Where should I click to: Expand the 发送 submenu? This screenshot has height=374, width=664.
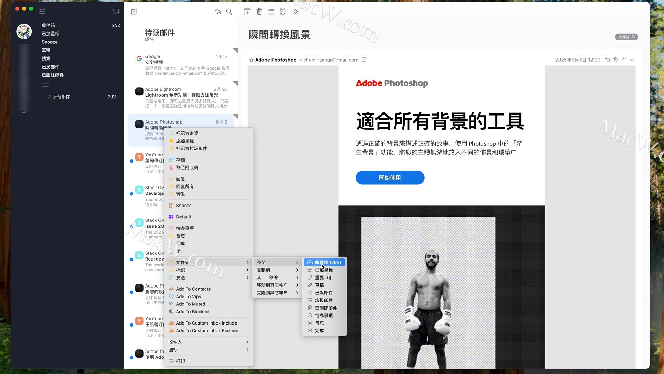click(x=209, y=277)
